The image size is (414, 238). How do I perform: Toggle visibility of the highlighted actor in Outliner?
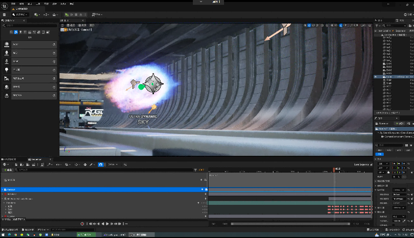(x=376, y=76)
